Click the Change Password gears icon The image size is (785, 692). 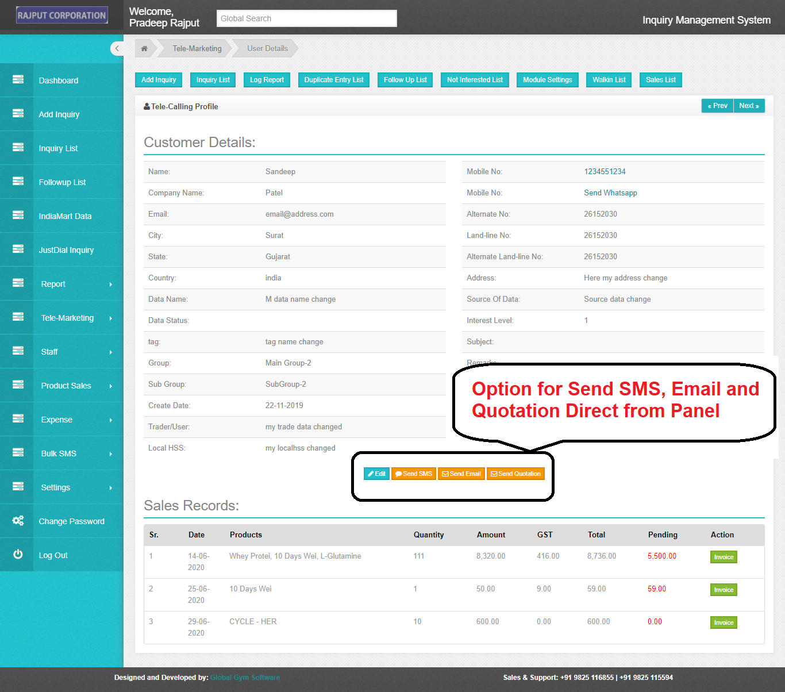click(x=17, y=521)
